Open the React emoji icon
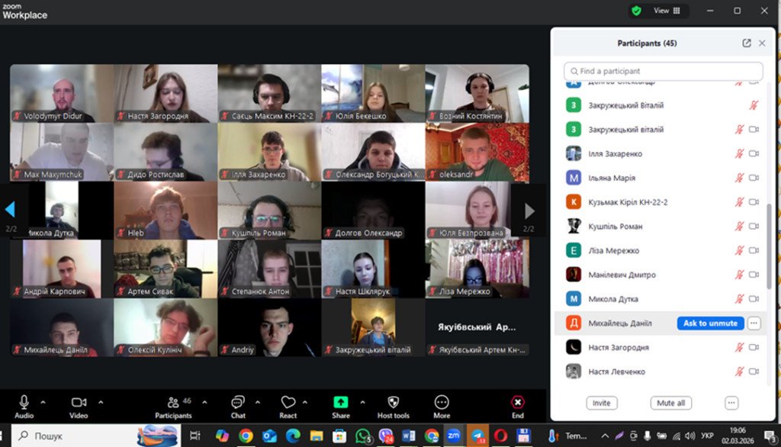The image size is (781, 447). [288, 402]
